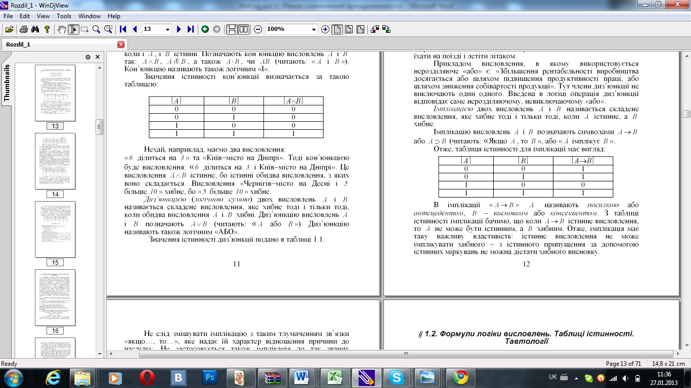Click '14,8 x 21 cm' page size text
This screenshot has width=691, height=388.
pos(668,364)
